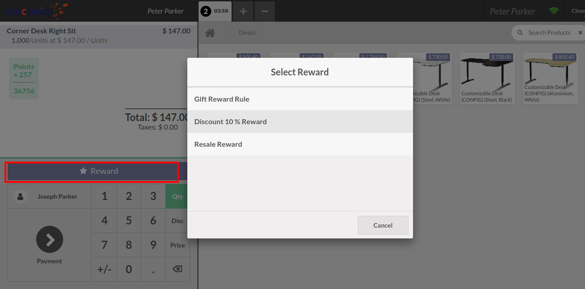The height and width of the screenshot is (289, 585).
Task: Select Customizable Desk Aluminium White product
Action: 550,79
